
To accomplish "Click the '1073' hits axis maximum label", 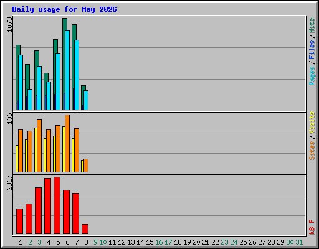I will pyautogui.click(x=9, y=24).
